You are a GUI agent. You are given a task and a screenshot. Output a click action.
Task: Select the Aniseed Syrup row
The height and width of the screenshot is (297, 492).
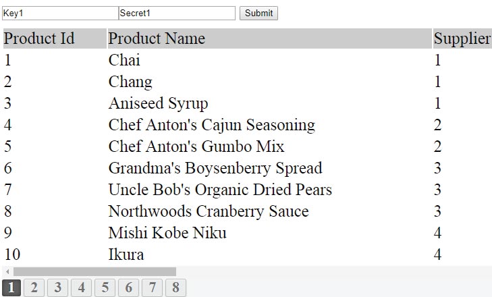click(246, 103)
